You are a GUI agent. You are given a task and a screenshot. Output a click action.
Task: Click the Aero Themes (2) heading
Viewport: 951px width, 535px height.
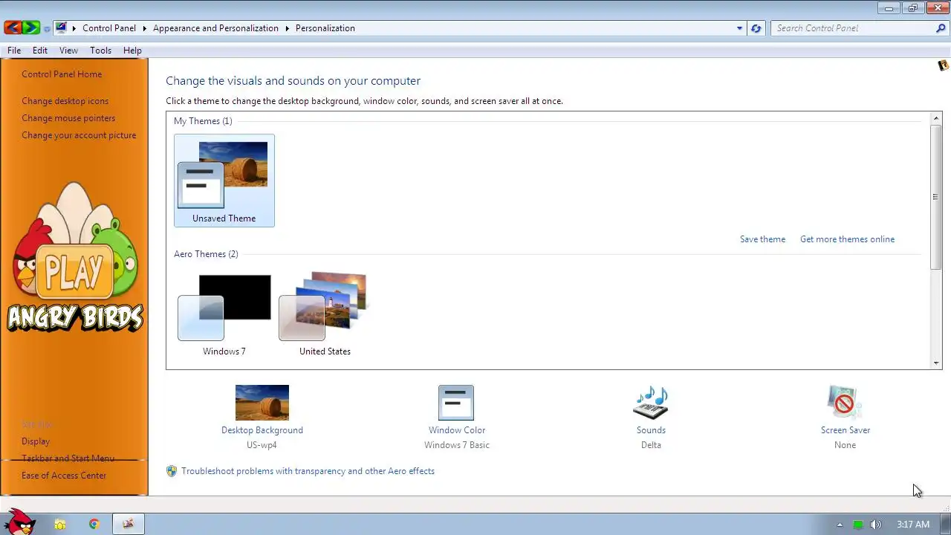pos(206,254)
